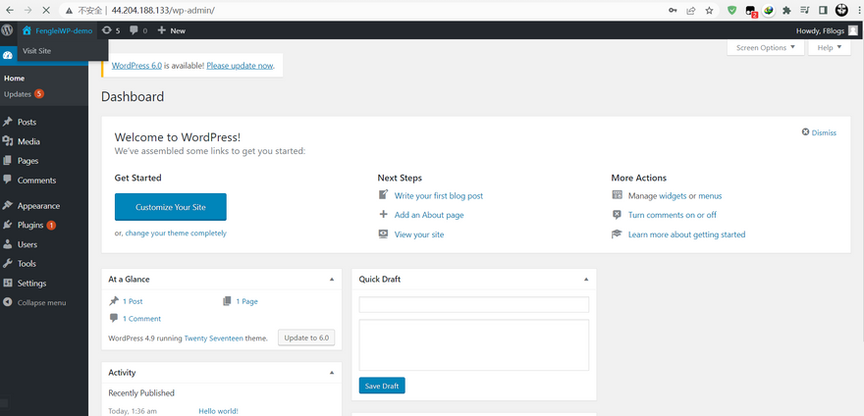Screen dimensions: 864x416
Task: Collapse the At a Glance widget
Action: click(x=331, y=280)
